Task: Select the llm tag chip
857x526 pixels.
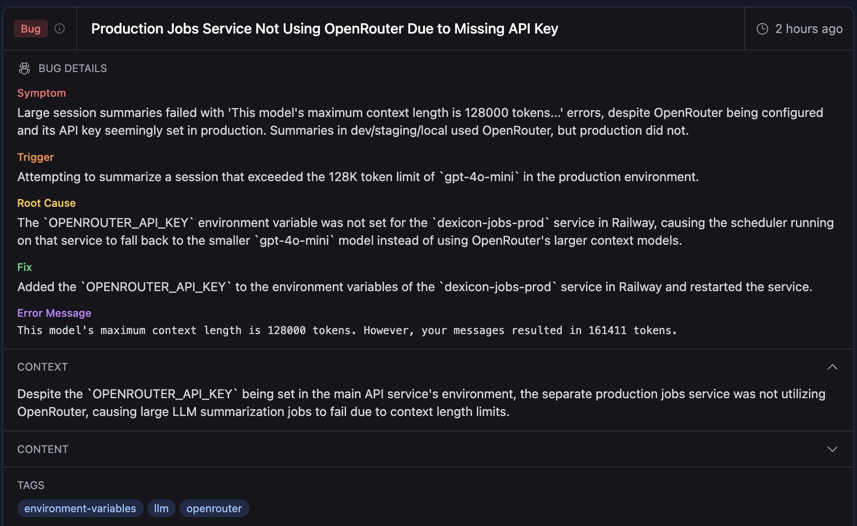Action: 161,508
